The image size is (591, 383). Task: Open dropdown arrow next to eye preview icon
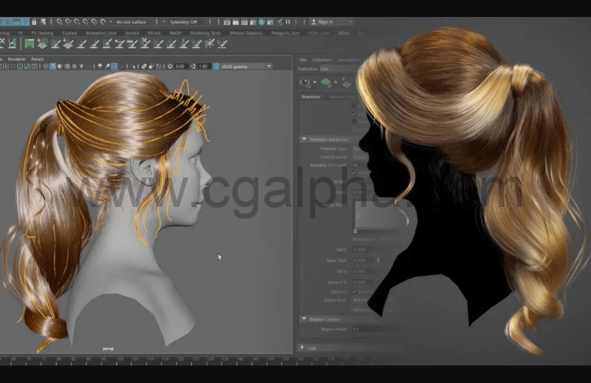(x=315, y=82)
